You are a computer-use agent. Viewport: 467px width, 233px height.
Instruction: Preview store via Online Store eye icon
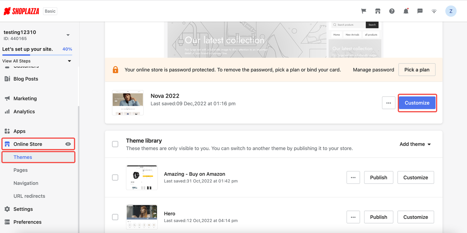click(68, 144)
